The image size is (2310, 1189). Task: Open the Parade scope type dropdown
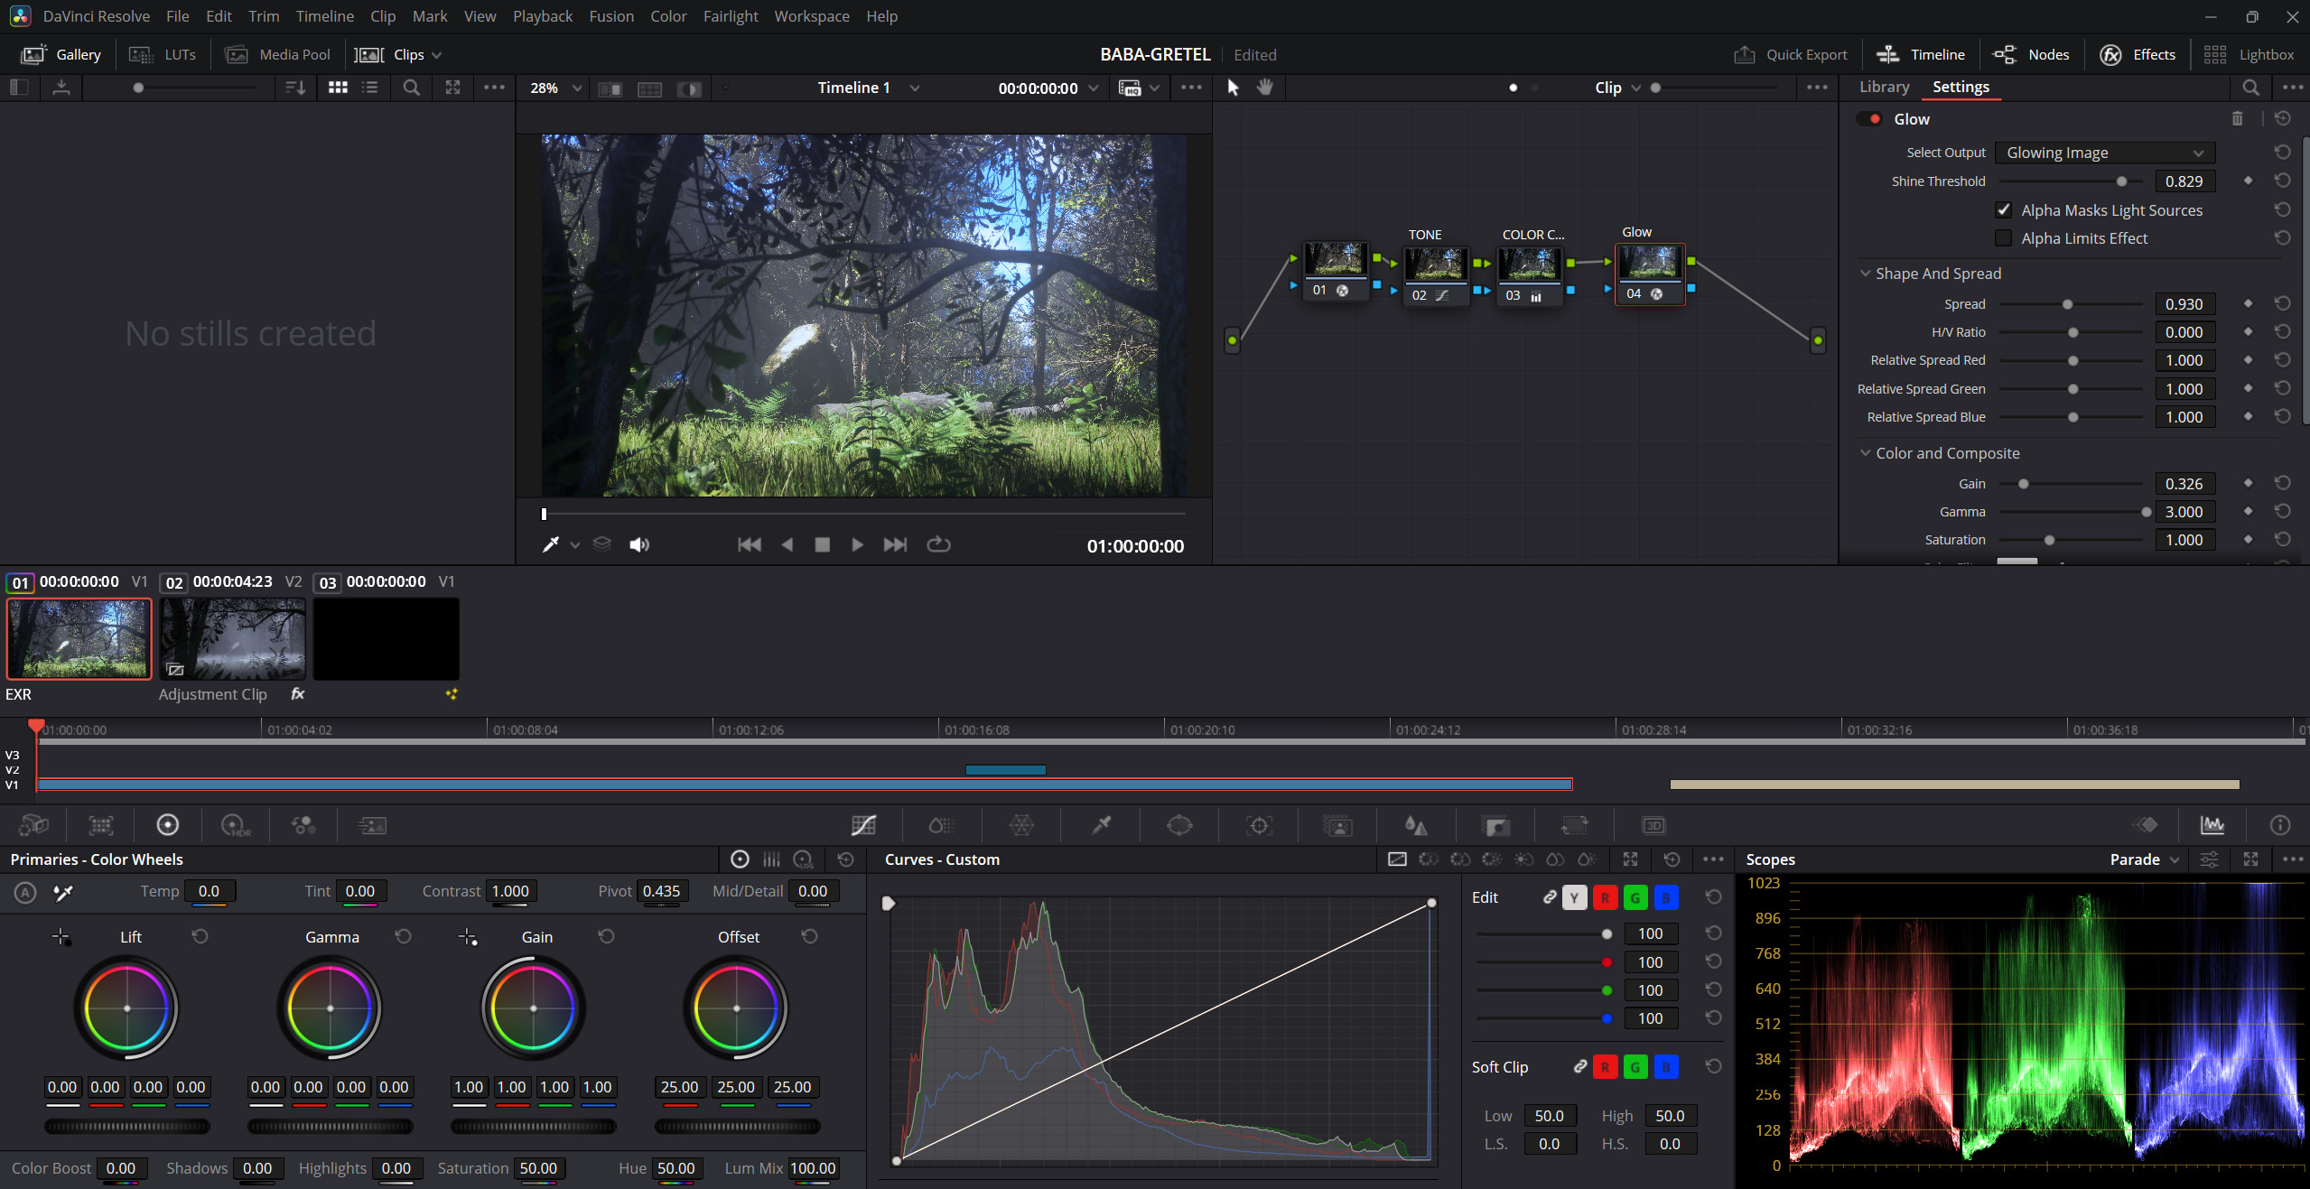point(2144,859)
